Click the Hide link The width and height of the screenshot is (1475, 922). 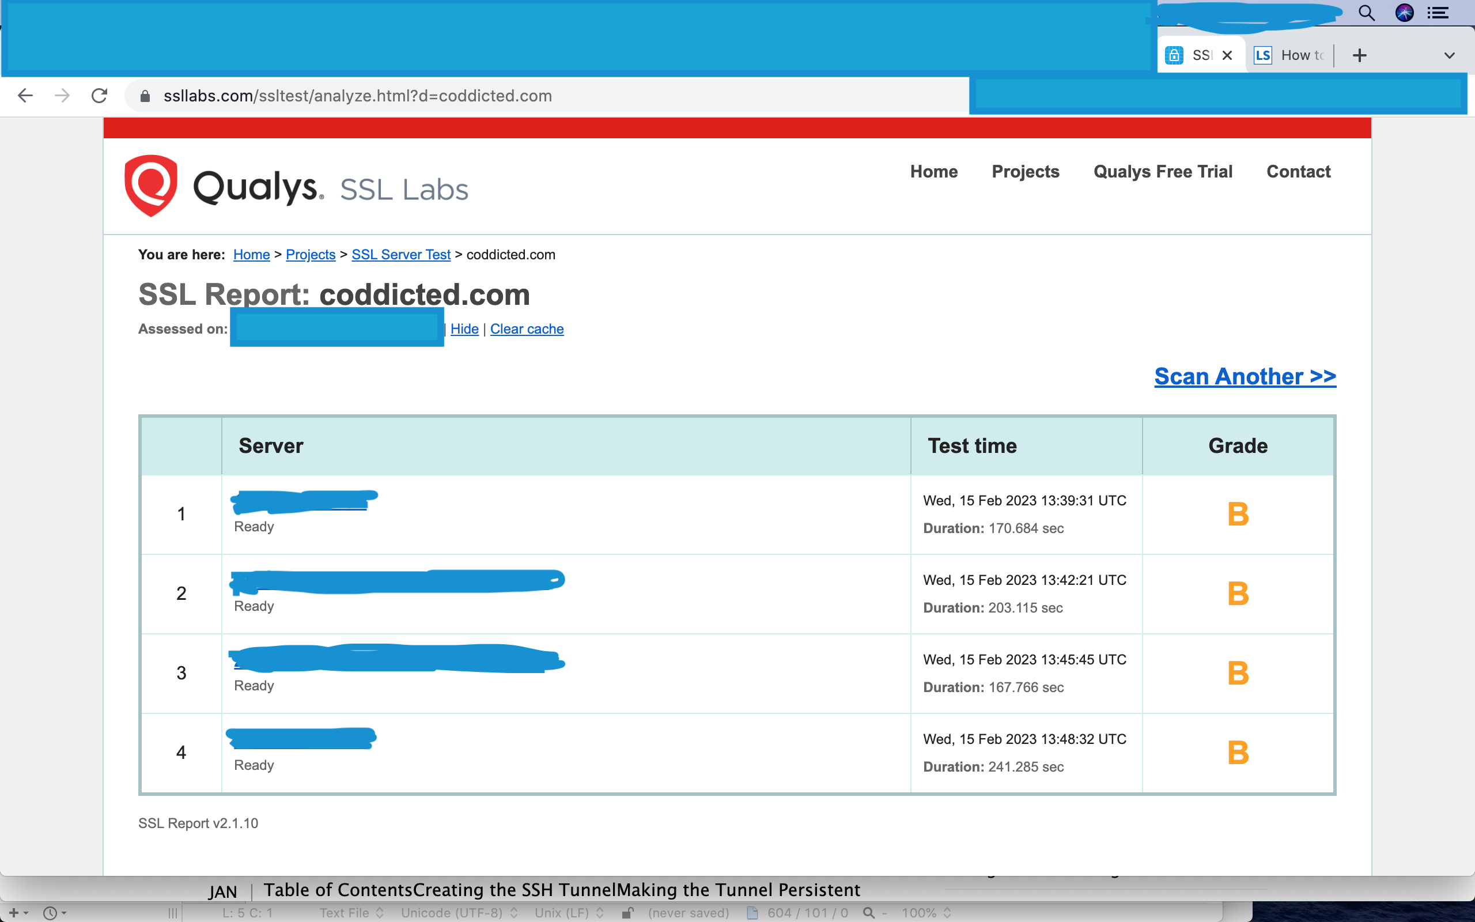click(464, 329)
